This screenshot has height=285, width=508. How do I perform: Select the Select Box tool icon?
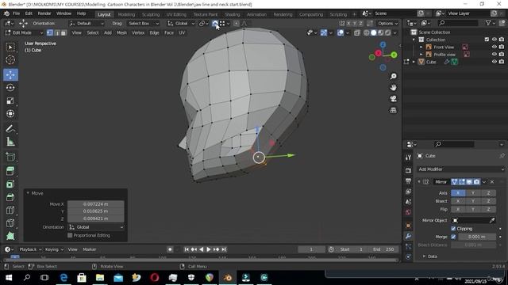(x=10, y=47)
